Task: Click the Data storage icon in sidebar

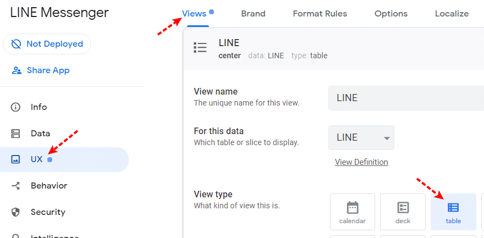Action: point(15,134)
